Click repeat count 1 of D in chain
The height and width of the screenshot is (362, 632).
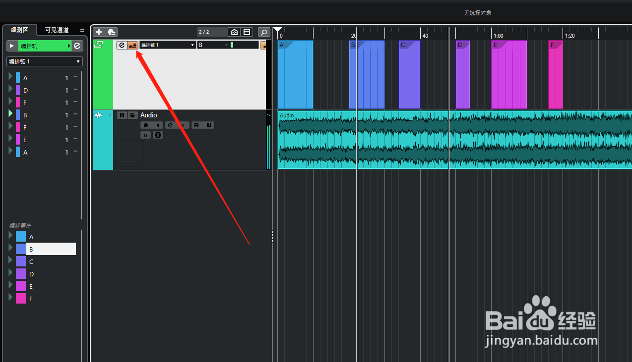pos(66,91)
